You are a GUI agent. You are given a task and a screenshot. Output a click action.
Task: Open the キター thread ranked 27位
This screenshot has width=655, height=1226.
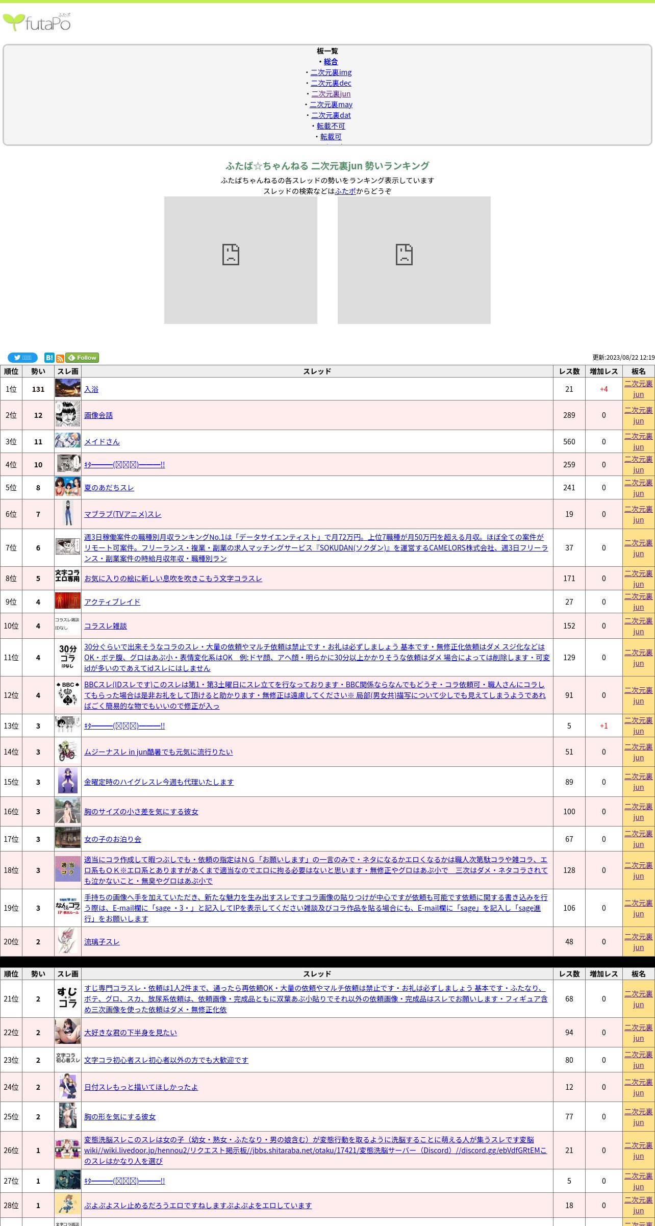point(124,1181)
